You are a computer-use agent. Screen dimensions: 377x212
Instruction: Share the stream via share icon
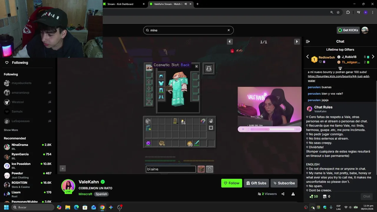click(x=283, y=194)
